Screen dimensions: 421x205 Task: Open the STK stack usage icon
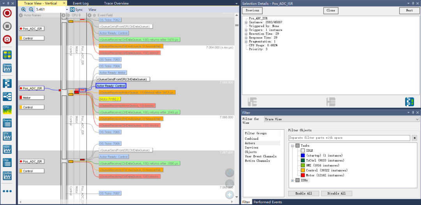coord(7,136)
